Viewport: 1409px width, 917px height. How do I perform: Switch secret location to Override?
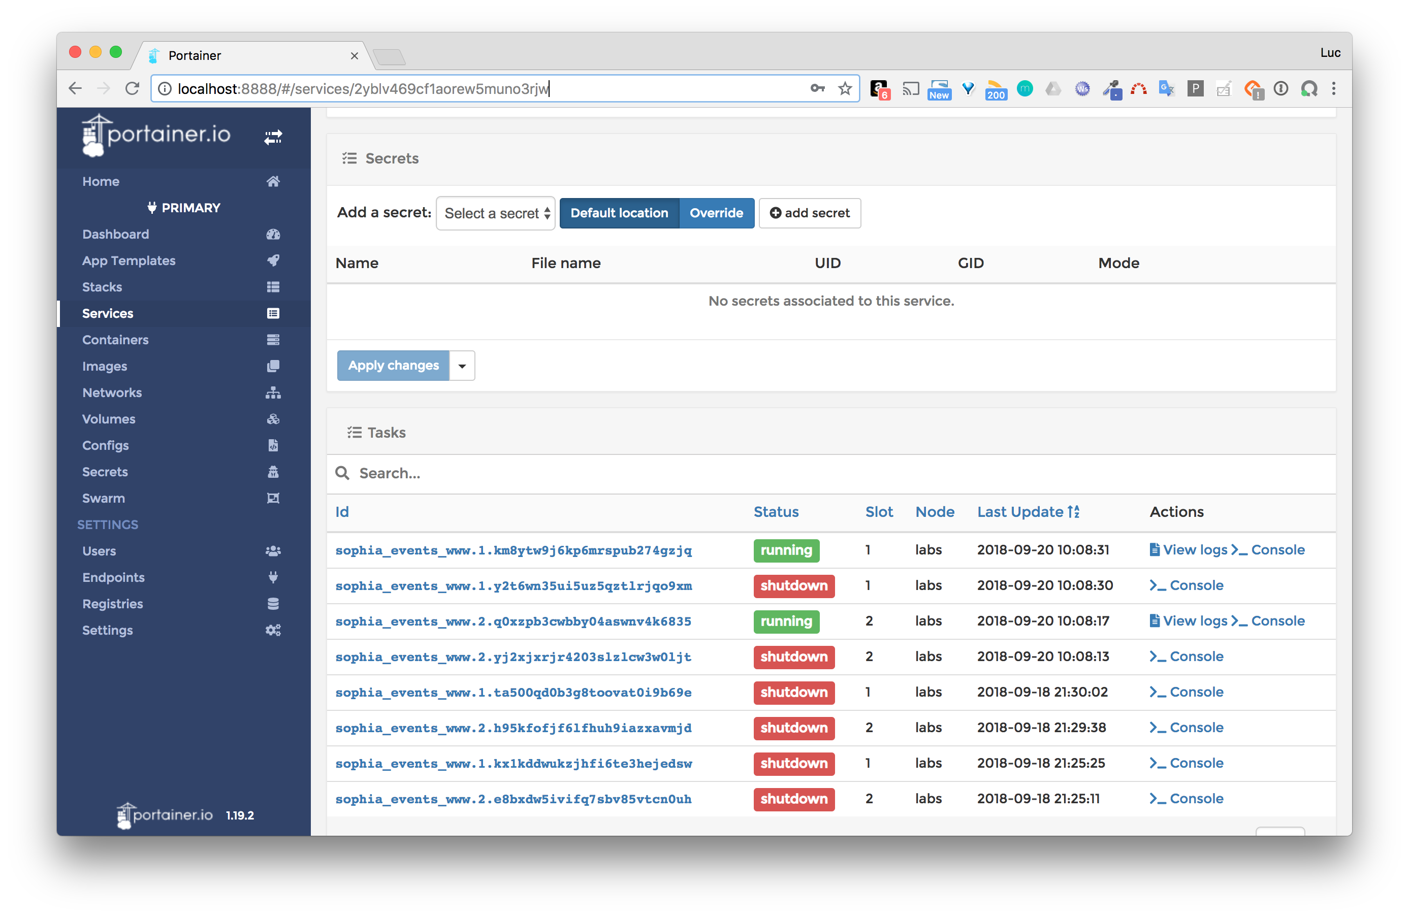pos(716,213)
